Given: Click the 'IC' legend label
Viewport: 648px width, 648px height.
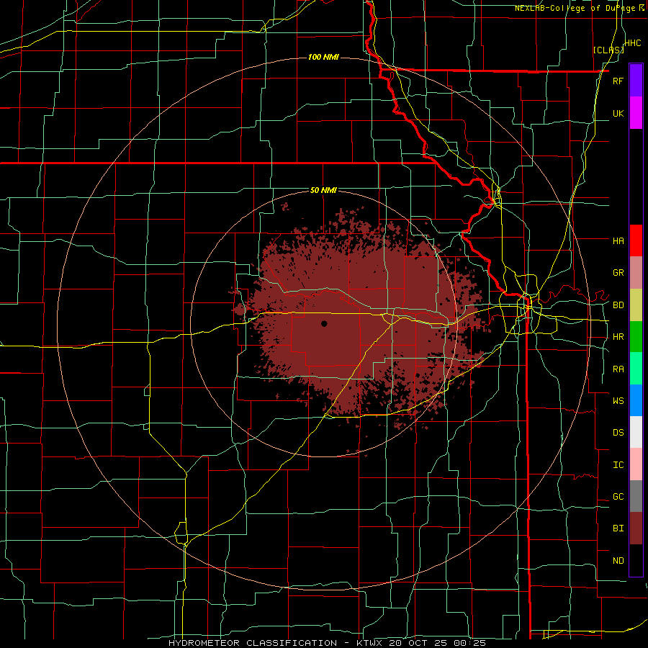Looking at the screenshot, I should click(618, 465).
